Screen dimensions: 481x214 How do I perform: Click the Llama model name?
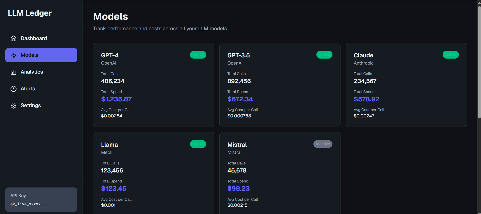click(x=109, y=145)
